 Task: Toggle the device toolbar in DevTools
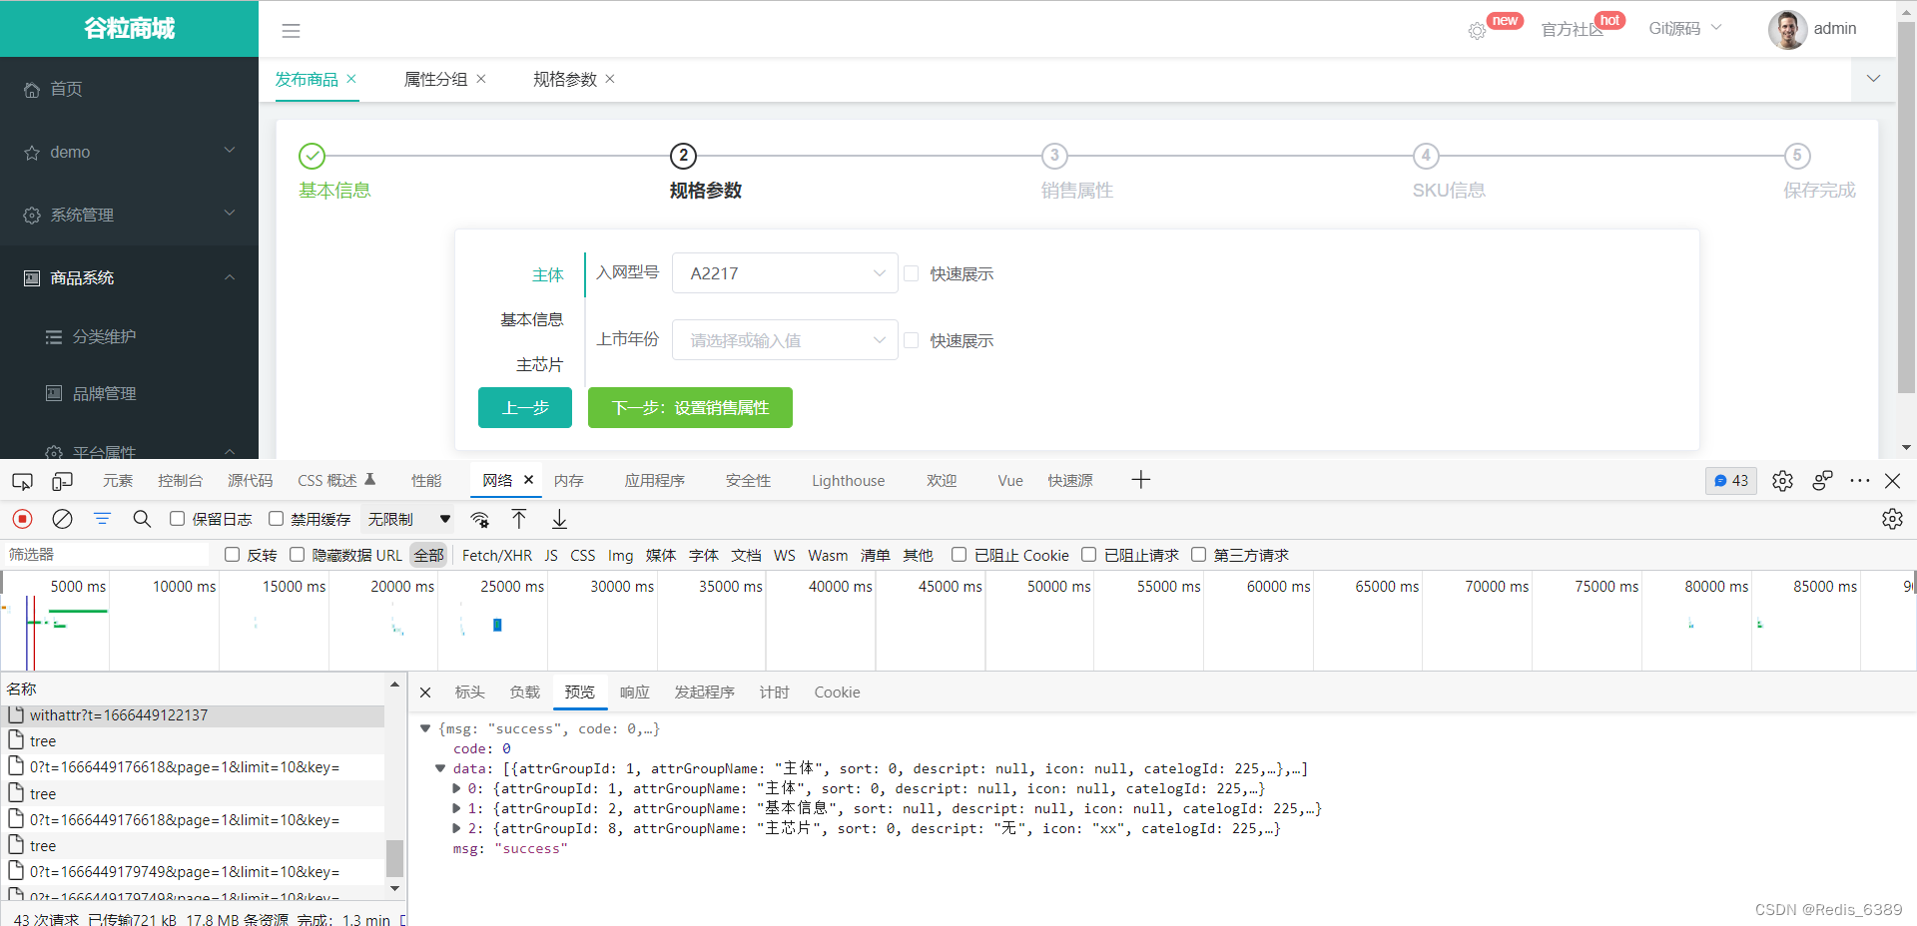(x=61, y=480)
